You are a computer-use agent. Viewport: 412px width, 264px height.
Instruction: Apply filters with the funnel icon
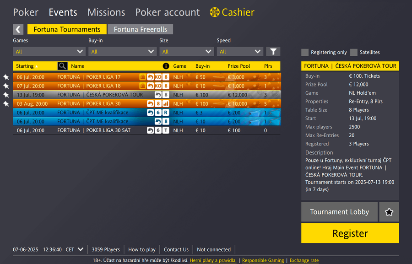coord(273,52)
